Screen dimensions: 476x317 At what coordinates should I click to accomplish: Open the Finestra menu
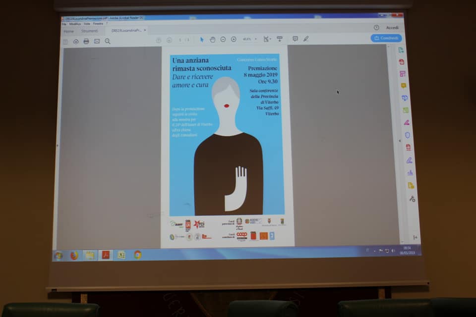(98, 24)
